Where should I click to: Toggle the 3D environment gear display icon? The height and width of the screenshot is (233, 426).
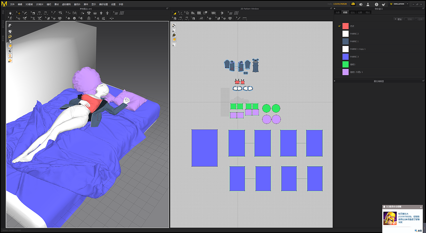(x=10, y=36)
